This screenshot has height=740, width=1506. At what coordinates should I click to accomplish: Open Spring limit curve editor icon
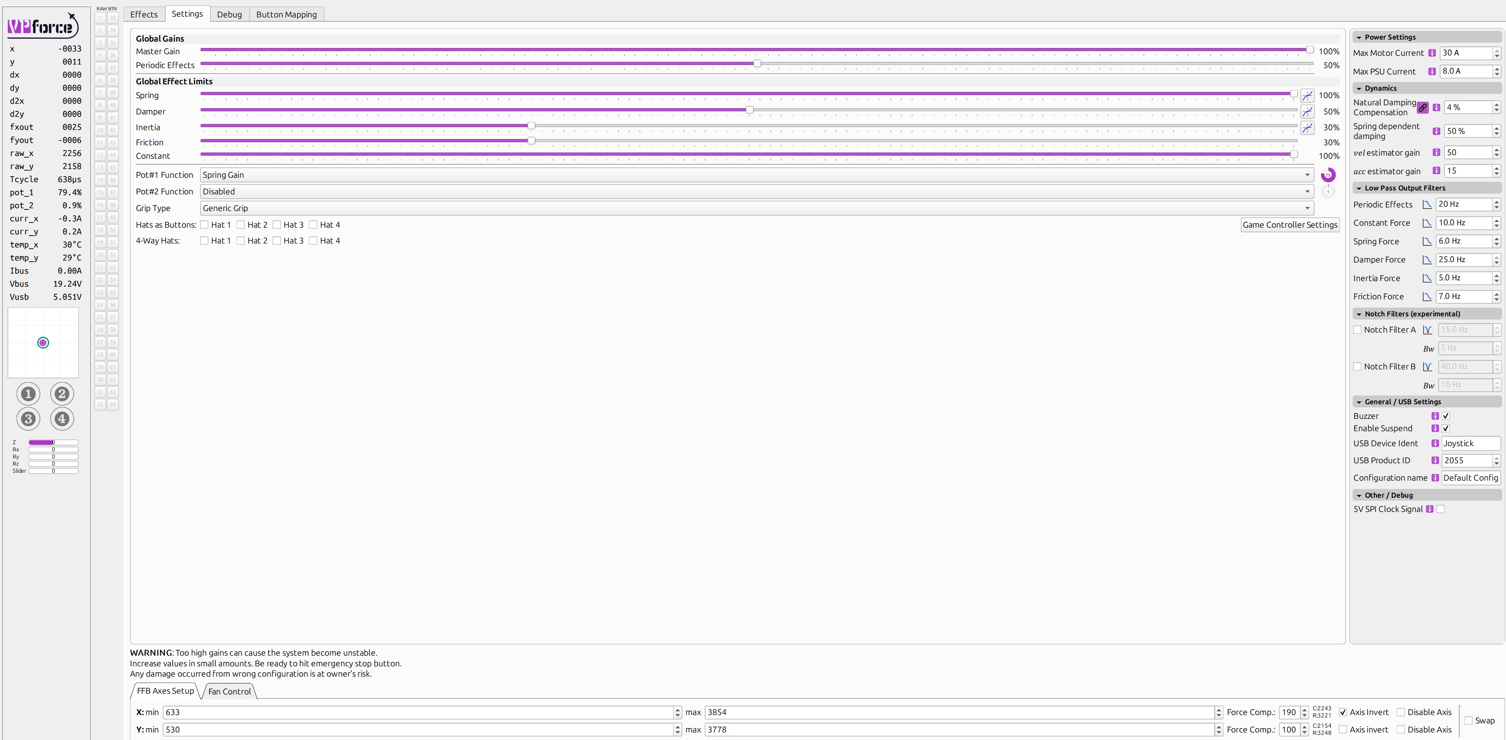pyautogui.click(x=1307, y=96)
